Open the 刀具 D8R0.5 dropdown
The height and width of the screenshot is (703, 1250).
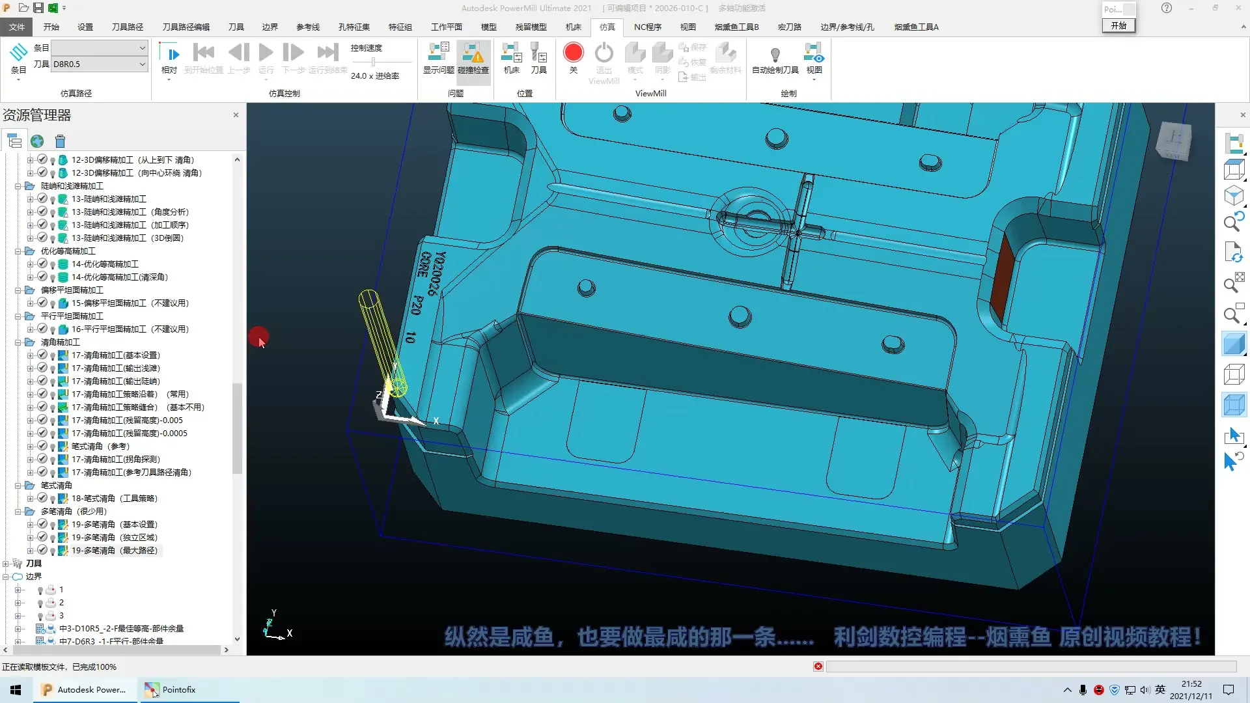(142, 64)
